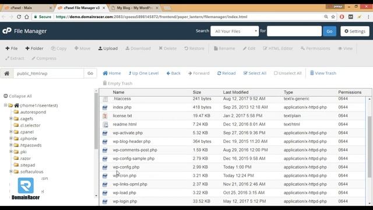
Task: Click the wp-config.php file icon
Action: 105,167
